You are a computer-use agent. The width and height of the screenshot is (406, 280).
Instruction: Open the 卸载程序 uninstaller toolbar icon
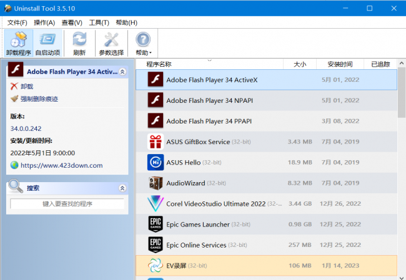[18, 43]
